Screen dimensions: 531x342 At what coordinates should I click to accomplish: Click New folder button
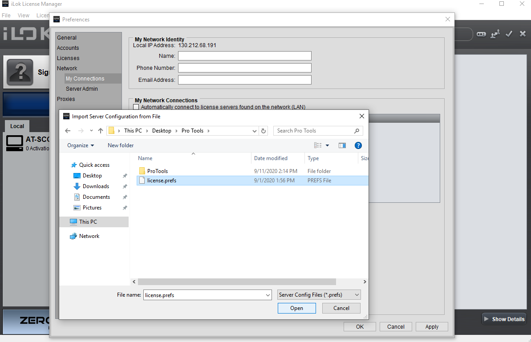click(x=121, y=145)
